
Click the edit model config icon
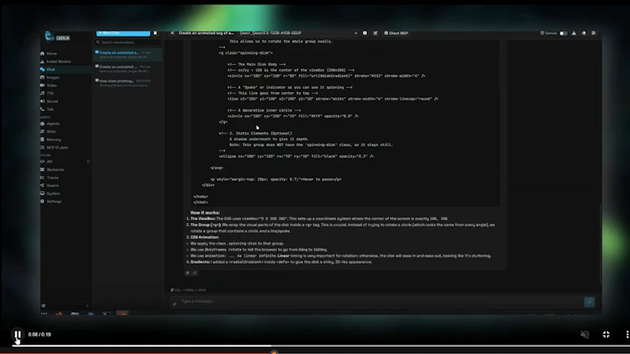click(376, 33)
